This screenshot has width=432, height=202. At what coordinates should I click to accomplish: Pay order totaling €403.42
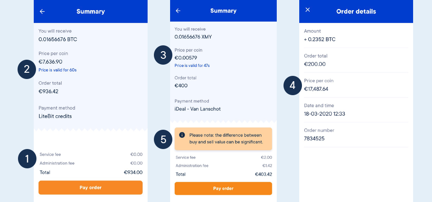point(223,189)
